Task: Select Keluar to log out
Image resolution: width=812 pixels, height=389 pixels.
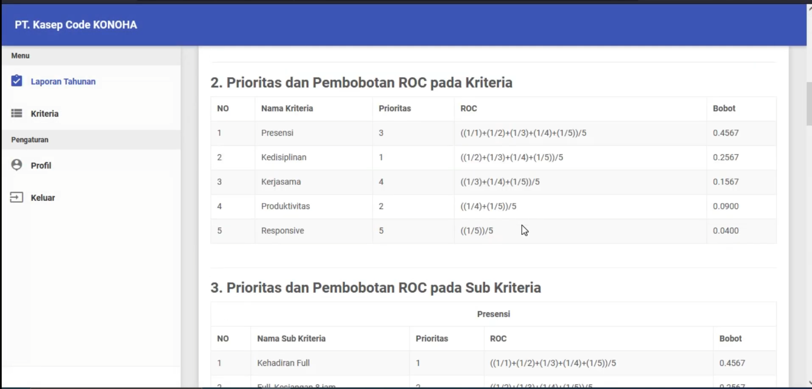Action: [x=91, y=198]
